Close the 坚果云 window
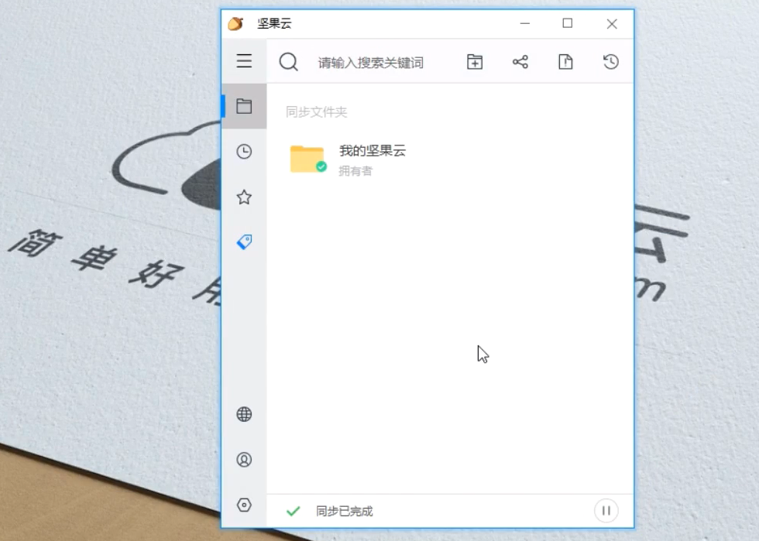The width and height of the screenshot is (759, 541). [612, 24]
